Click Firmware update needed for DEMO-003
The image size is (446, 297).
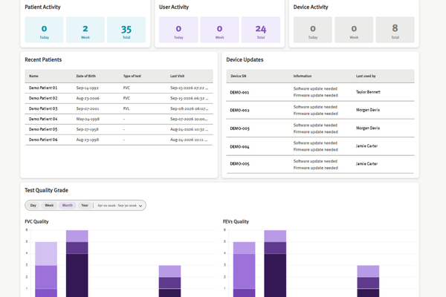click(x=316, y=132)
